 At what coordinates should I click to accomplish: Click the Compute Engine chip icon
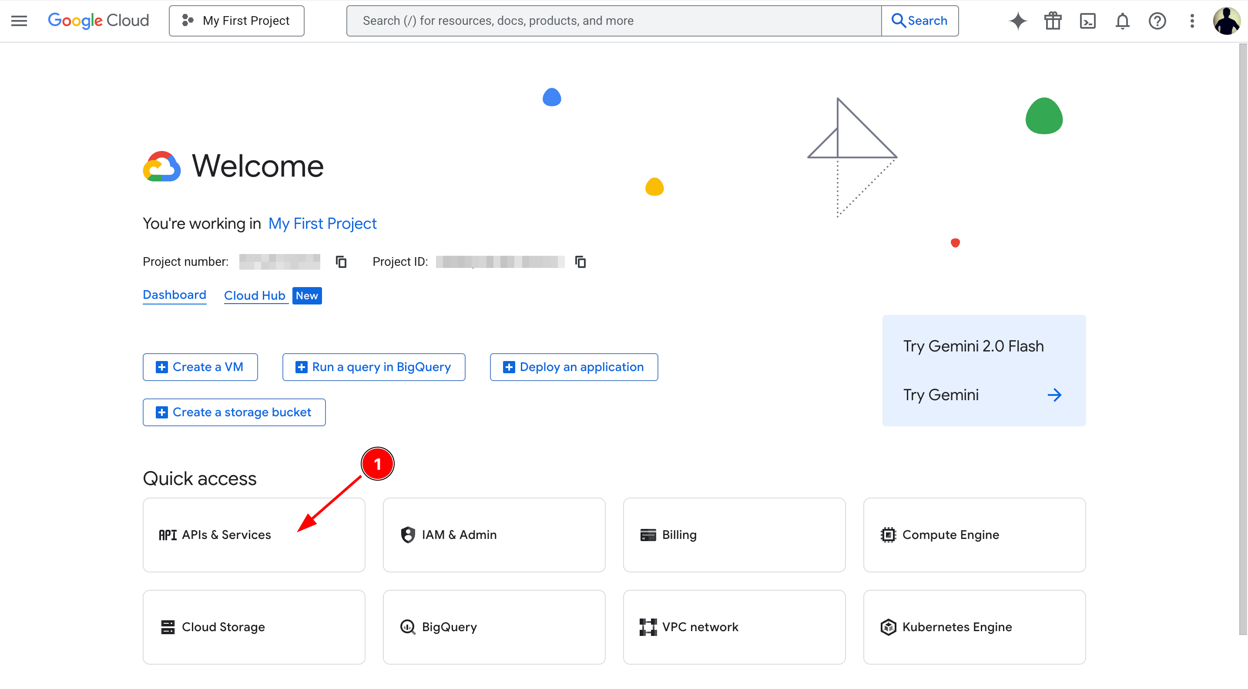pyautogui.click(x=888, y=535)
